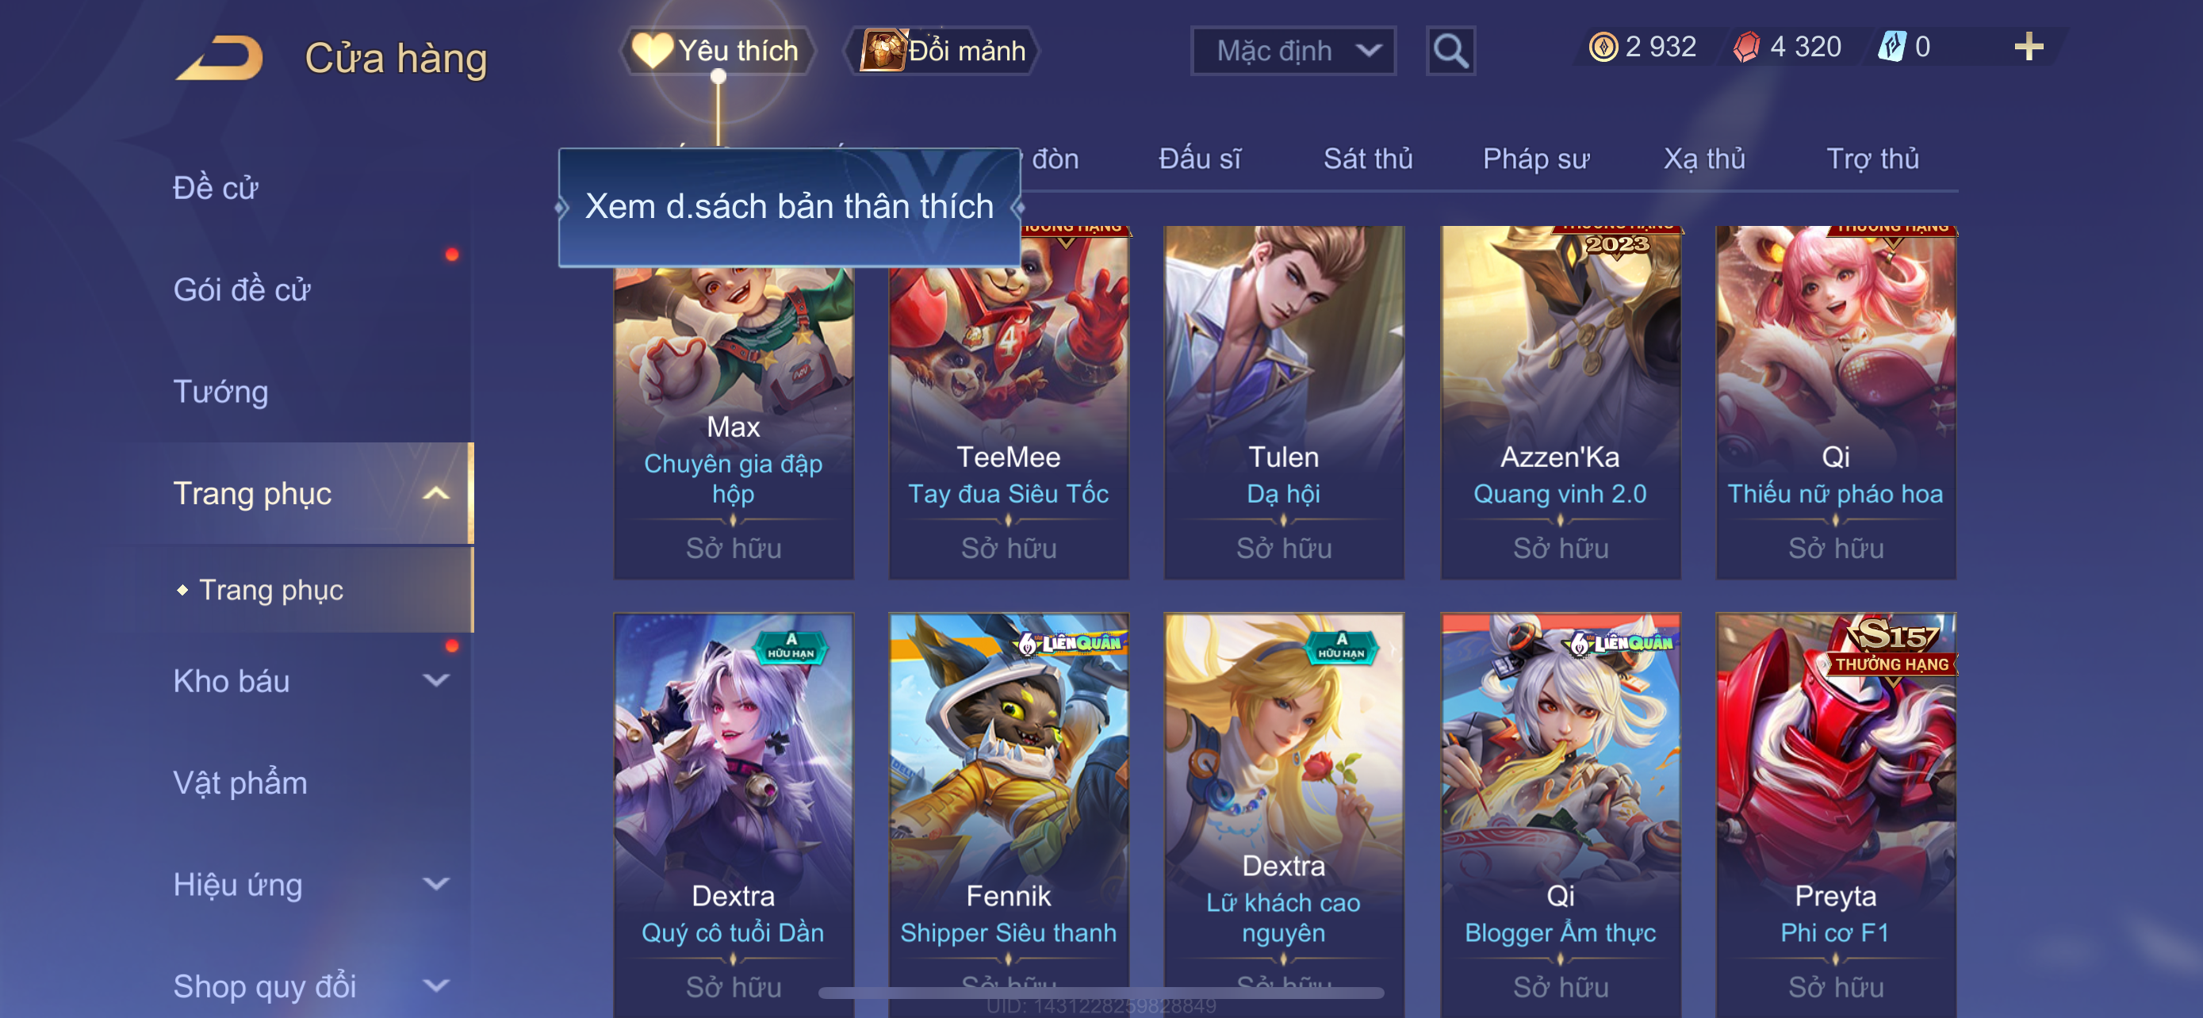Click the gold coin currency icon
The width and height of the screenshot is (2203, 1018).
point(1603,46)
